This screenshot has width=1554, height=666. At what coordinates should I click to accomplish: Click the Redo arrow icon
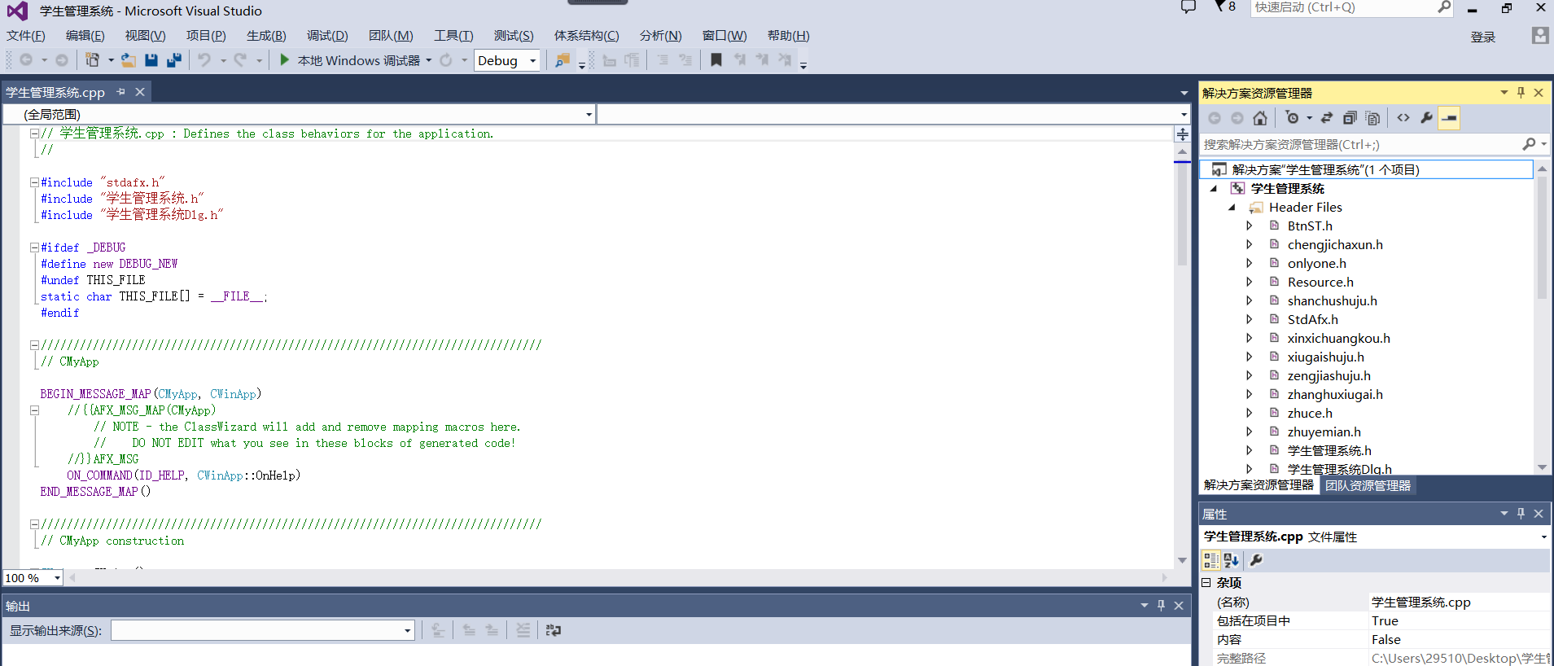coord(240,60)
